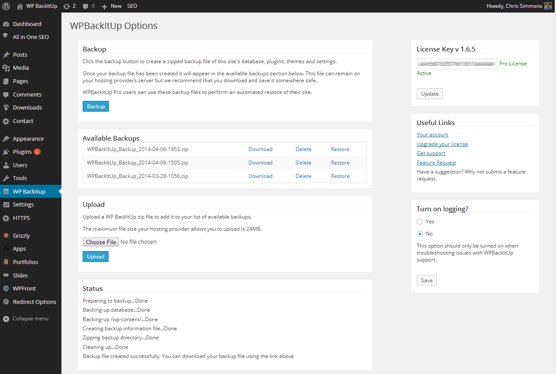Click the WordPress logo icon in admin bar
This screenshot has height=374, width=556.
tap(6, 6)
